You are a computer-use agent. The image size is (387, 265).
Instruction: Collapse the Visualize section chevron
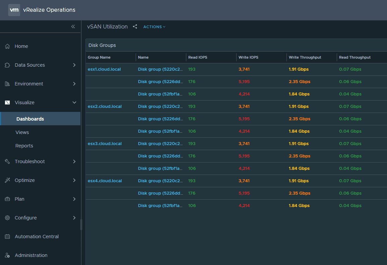point(74,103)
